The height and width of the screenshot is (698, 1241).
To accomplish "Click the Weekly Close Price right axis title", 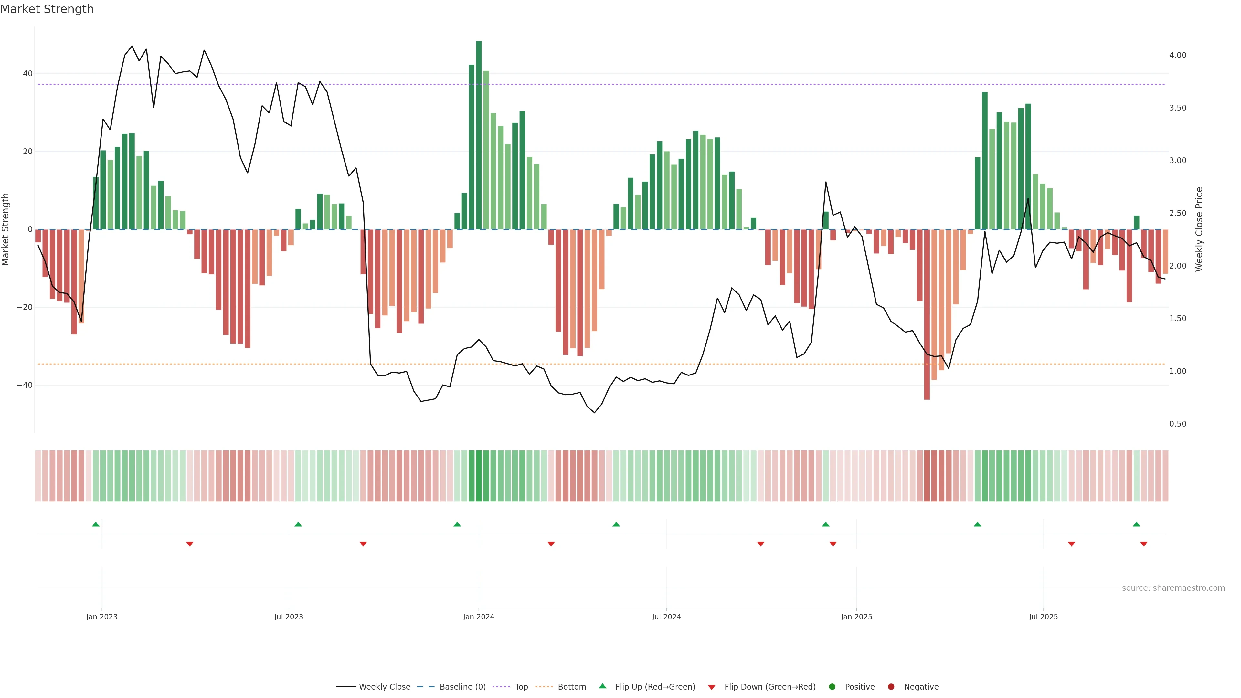I will point(1199,229).
